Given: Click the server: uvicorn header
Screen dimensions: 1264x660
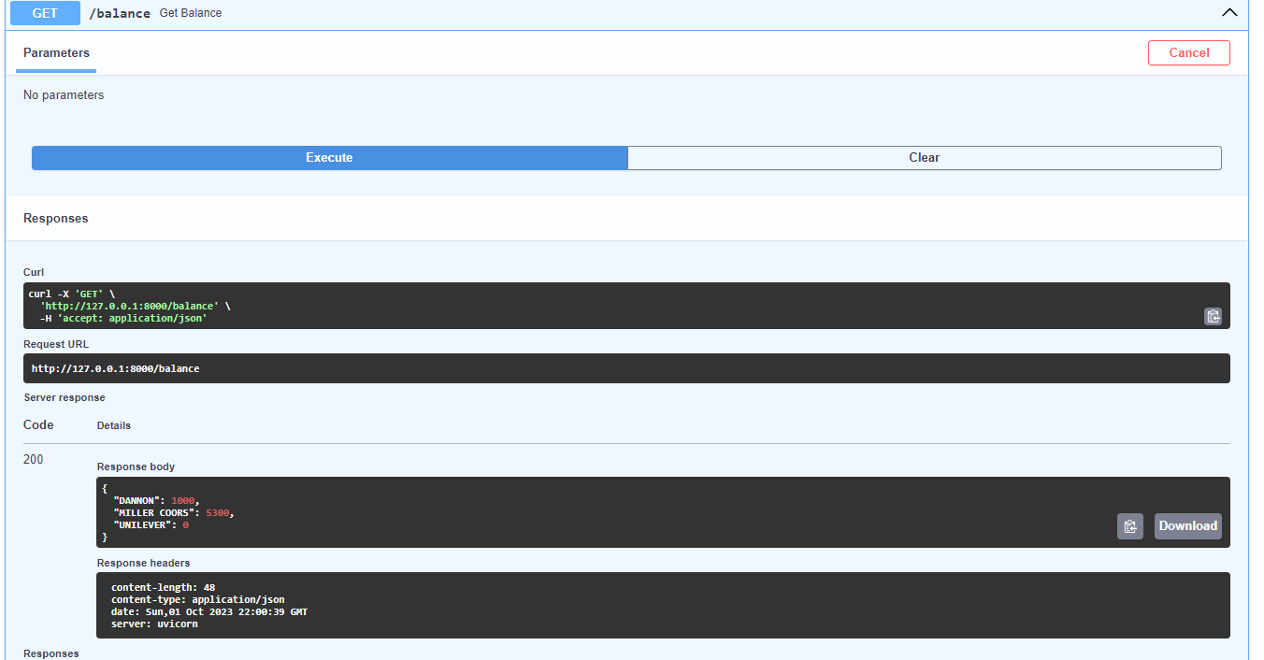Looking at the screenshot, I should tap(154, 624).
